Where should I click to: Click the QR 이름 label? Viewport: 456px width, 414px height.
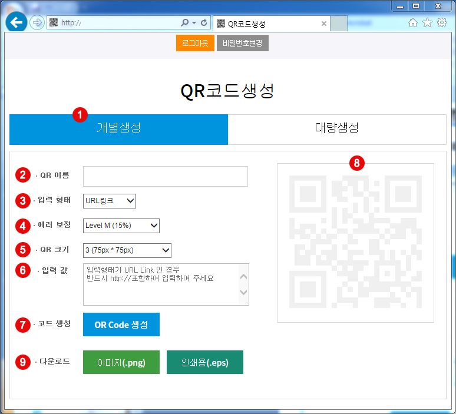[x=55, y=175]
